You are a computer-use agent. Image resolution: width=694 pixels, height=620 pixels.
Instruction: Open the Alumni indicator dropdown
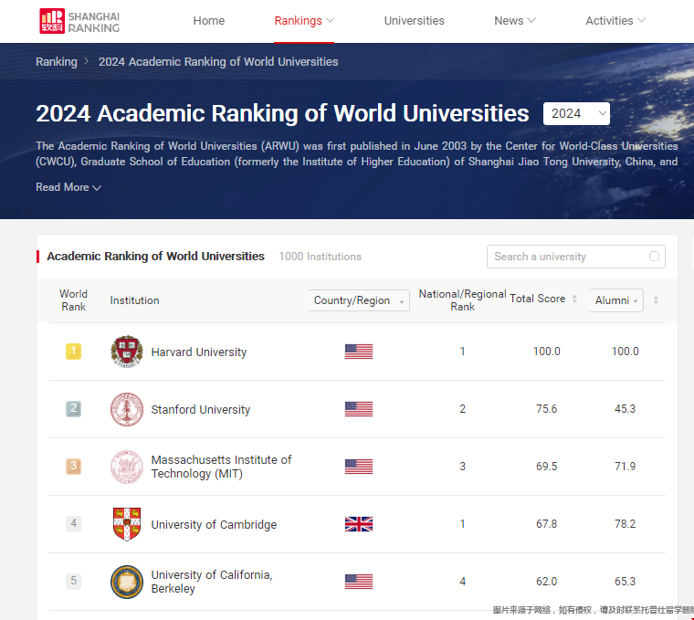[616, 300]
